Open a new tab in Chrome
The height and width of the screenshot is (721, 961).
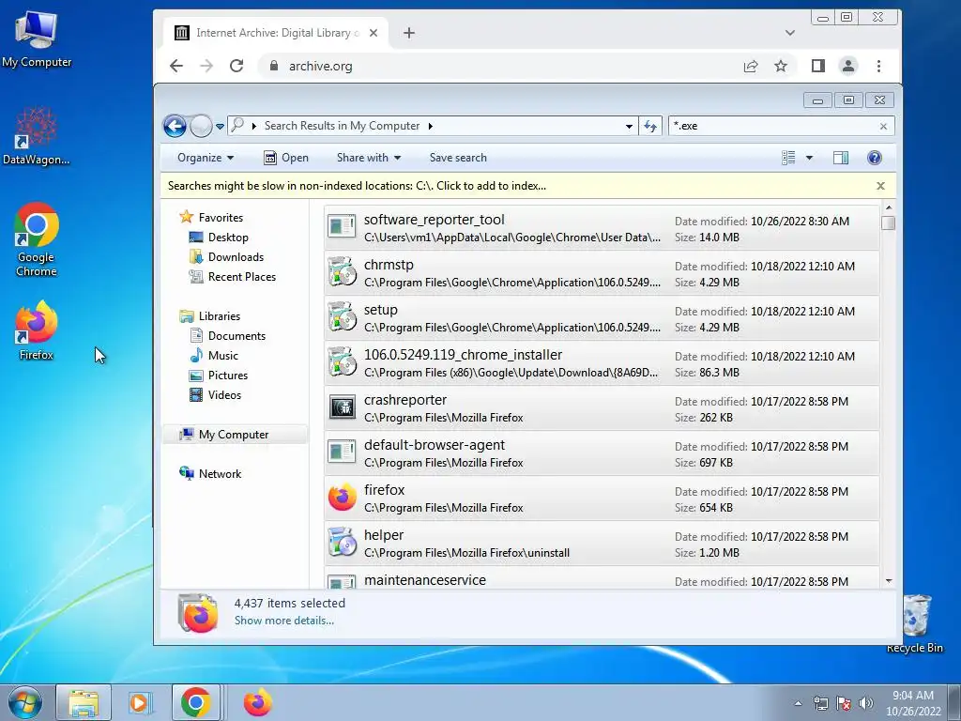point(409,33)
